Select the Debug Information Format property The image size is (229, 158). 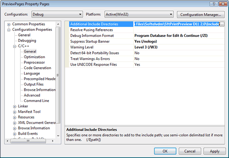click(101, 36)
